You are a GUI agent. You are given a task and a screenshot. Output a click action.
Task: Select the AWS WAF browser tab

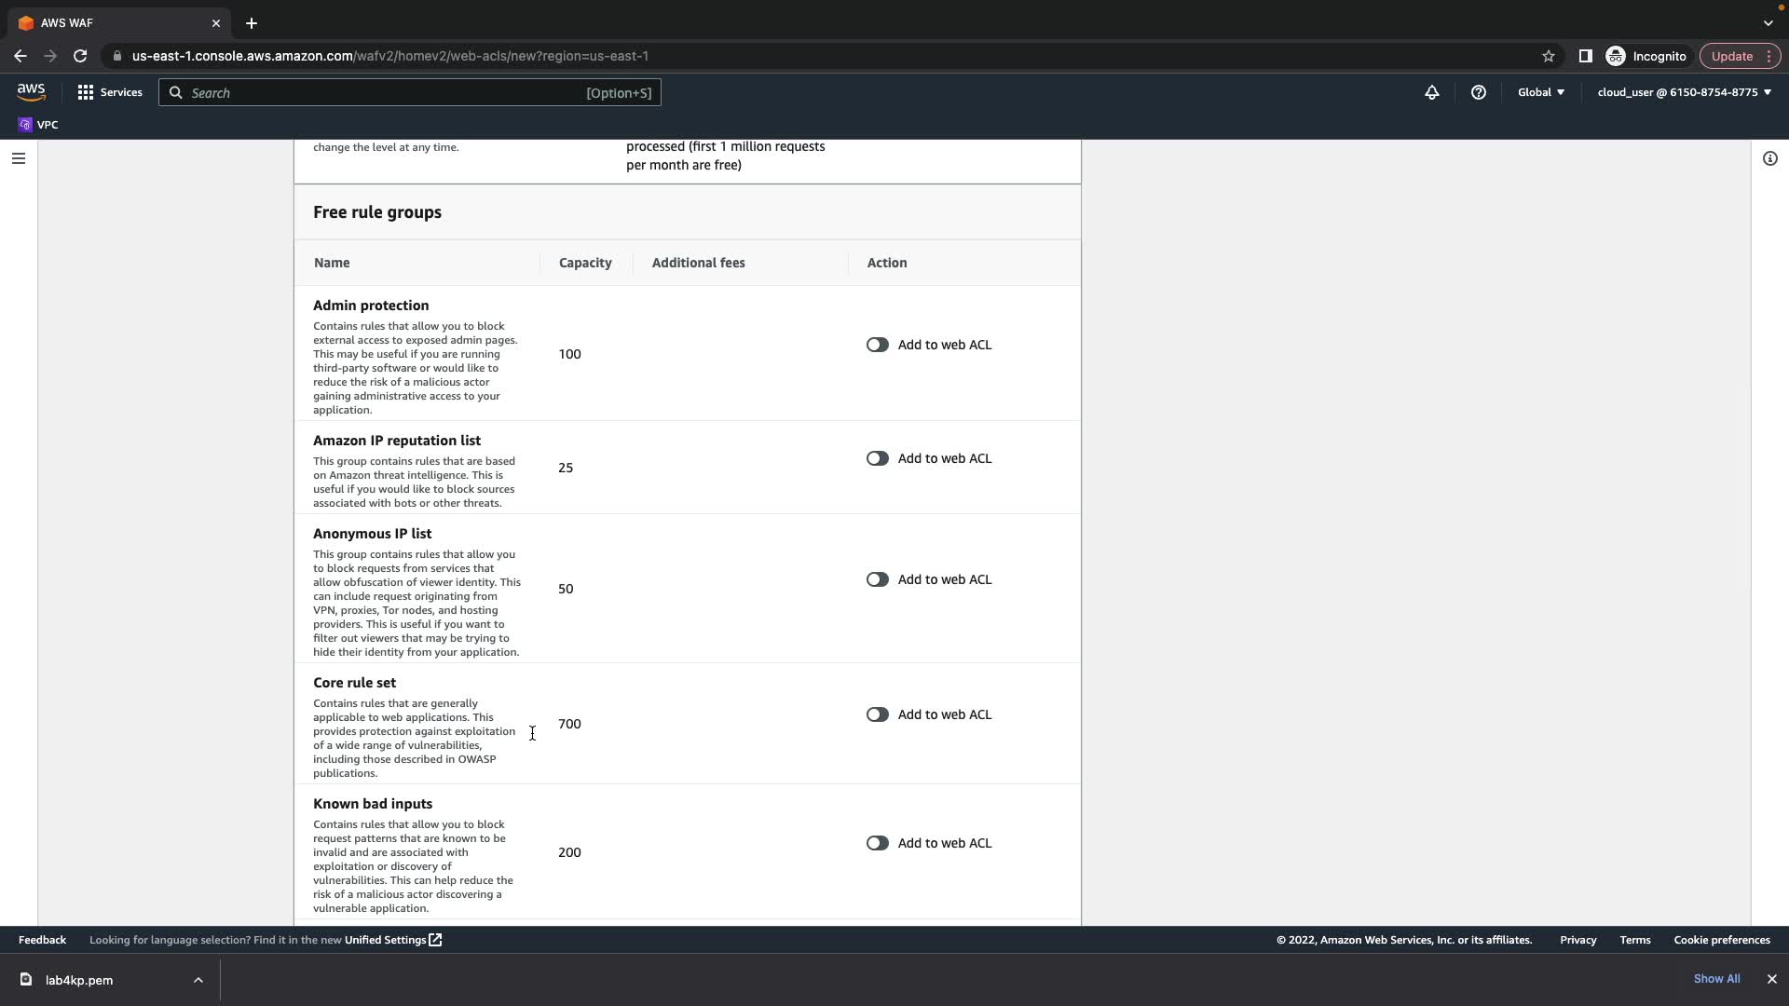[x=112, y=22]
